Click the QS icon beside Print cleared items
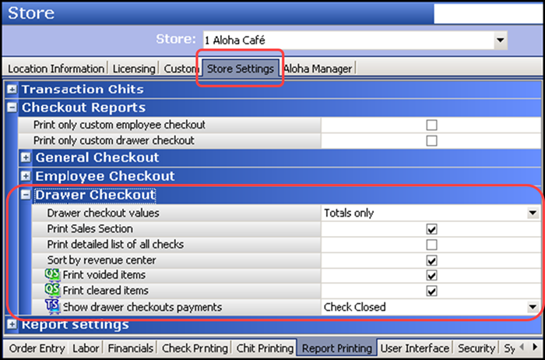Viewport: 545px width, 360px height. pos(52,290)
